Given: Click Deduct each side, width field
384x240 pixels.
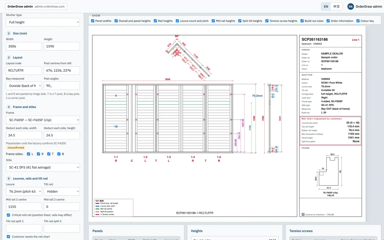Looking at the screenshot, I should [24, 135].
